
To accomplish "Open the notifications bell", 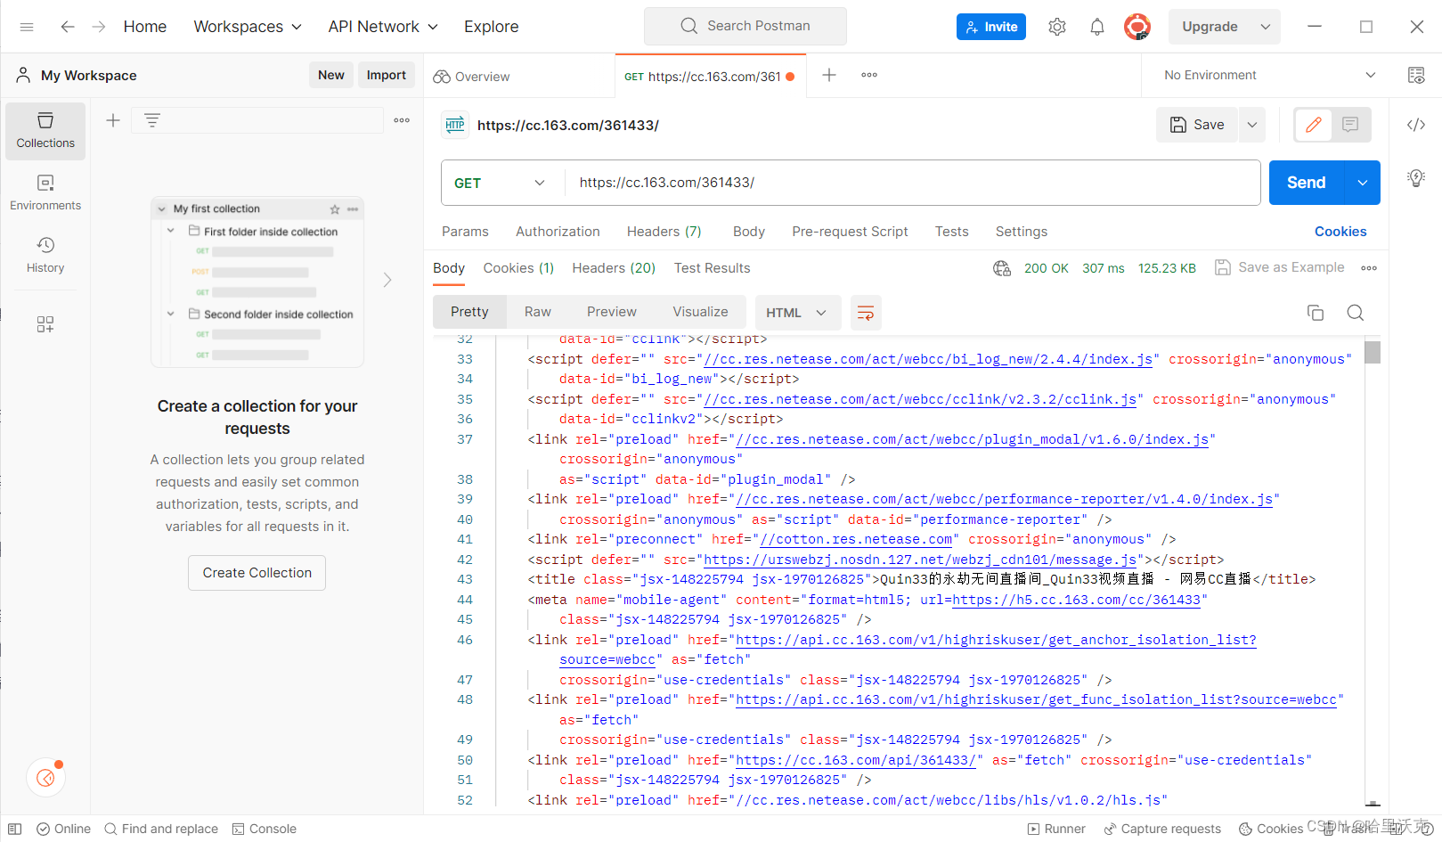I will point(1097,27).
